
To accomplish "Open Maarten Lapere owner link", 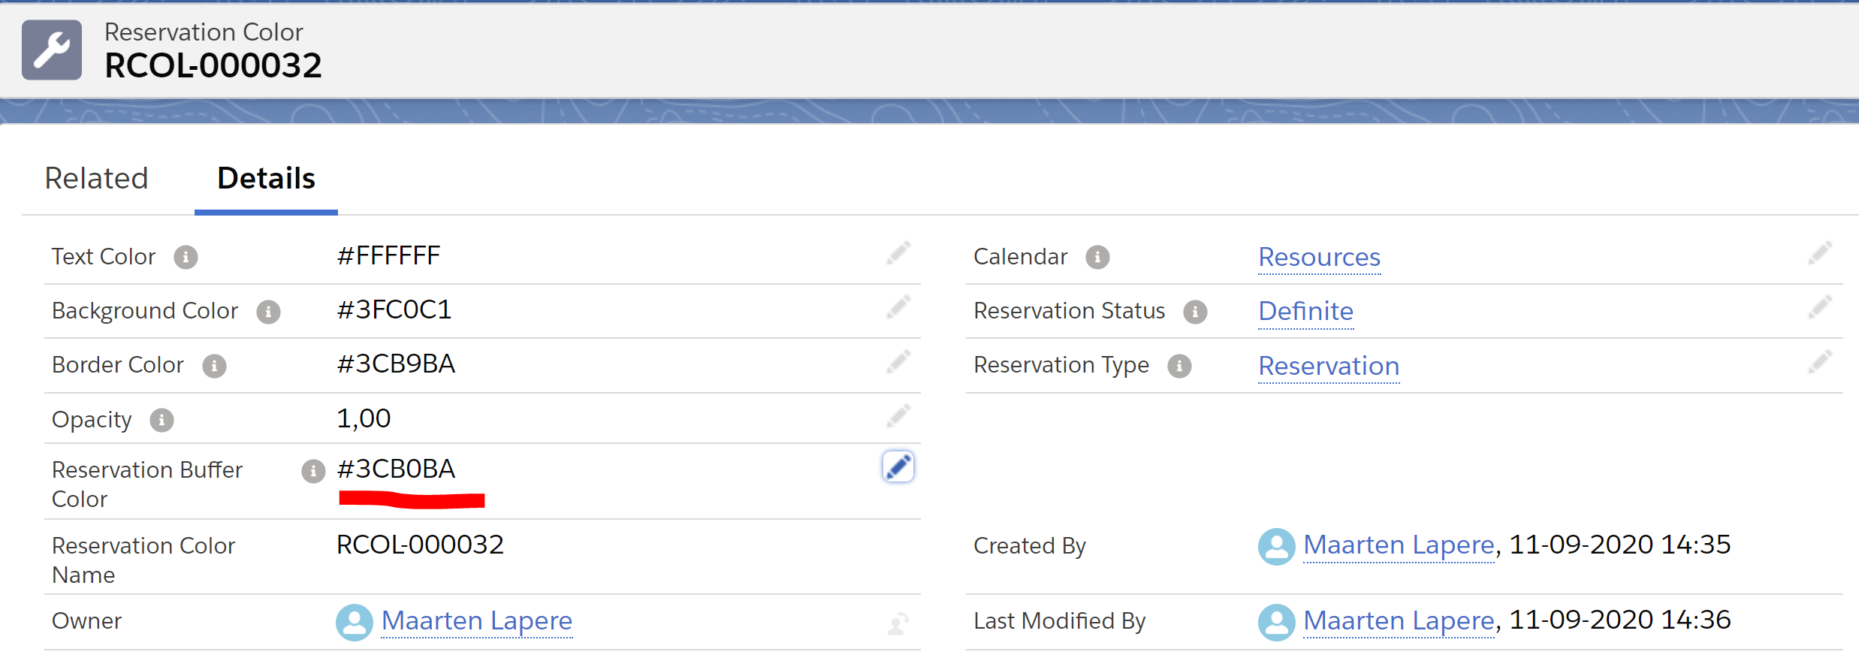I will point(476,621).
